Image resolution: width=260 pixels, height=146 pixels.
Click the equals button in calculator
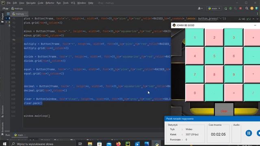pyautogui.click(x=234, y=93)
